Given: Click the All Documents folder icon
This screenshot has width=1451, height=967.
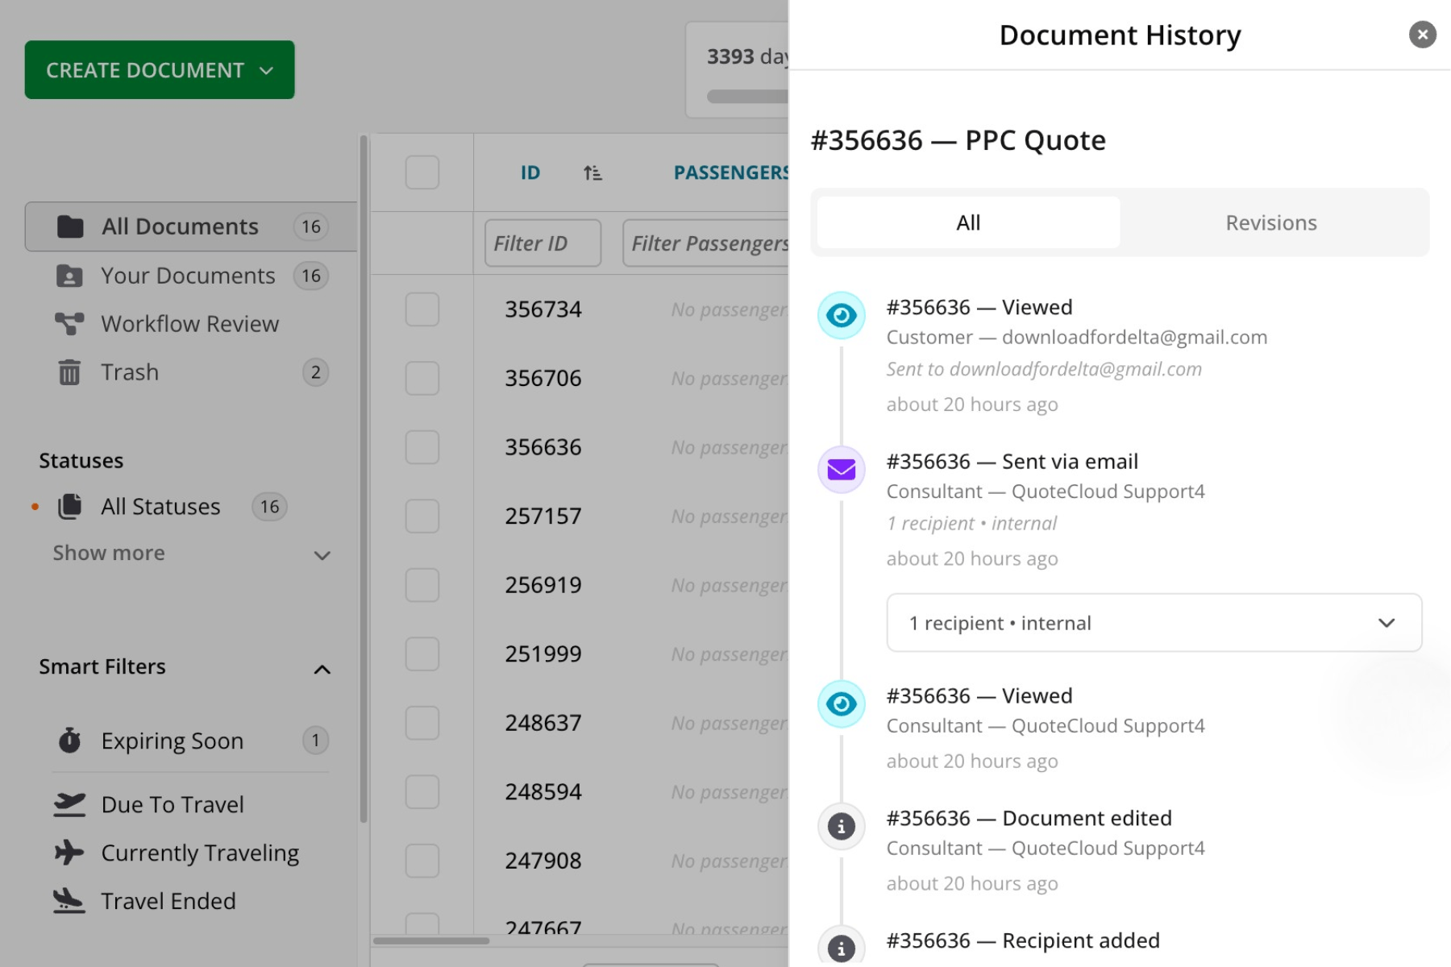Looking at the screenshot, I should (x=70, y=227).
